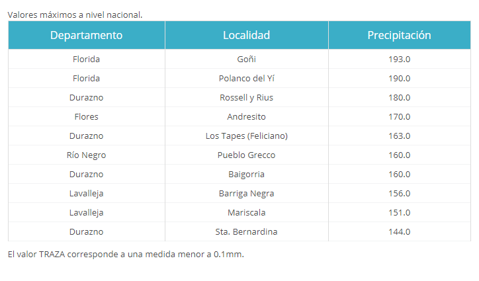Viewport: 479px width, 281px height.
Task: Select the 156.0 precipitation value
Action: (399, 193)
